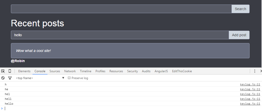Viewport: 262px width, 111px height.
Task: Select the inspect element cursor icon
Action: coord(3,71)
